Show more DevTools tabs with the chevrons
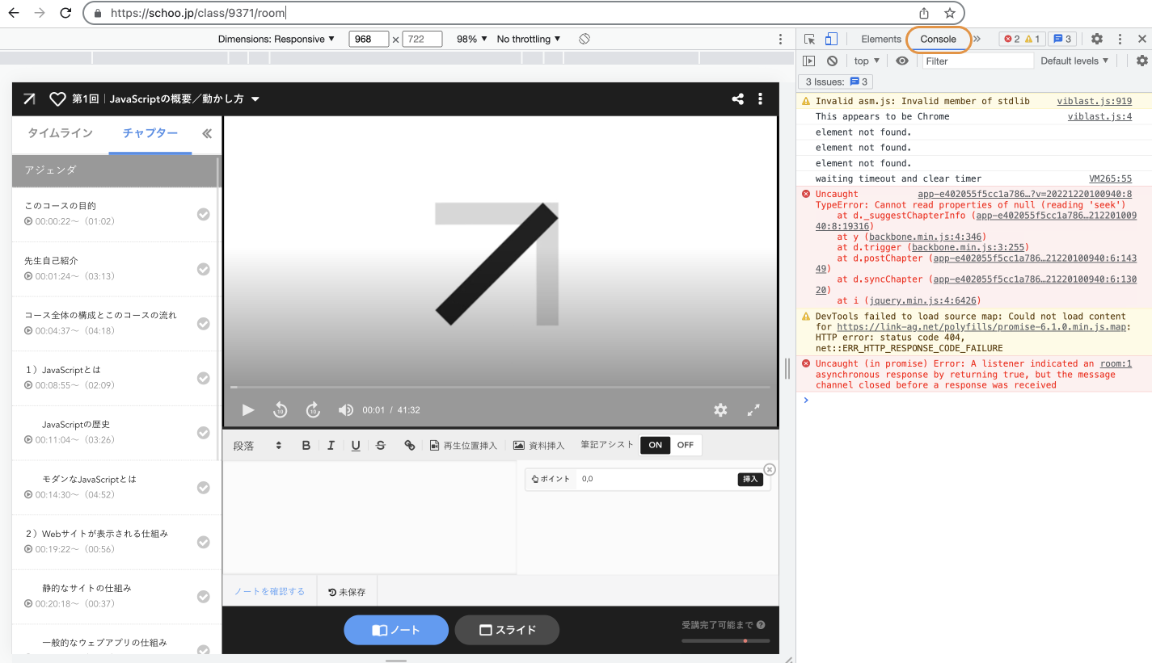The height and width of the screenshot is (663, 1152). pyautogui.click(x=977, y=39)
